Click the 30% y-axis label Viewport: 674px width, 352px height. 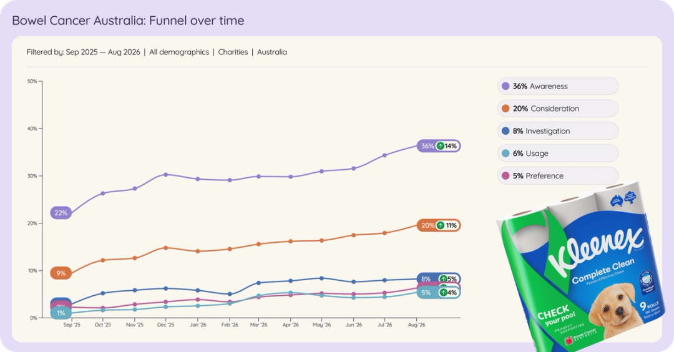(32, 176)
